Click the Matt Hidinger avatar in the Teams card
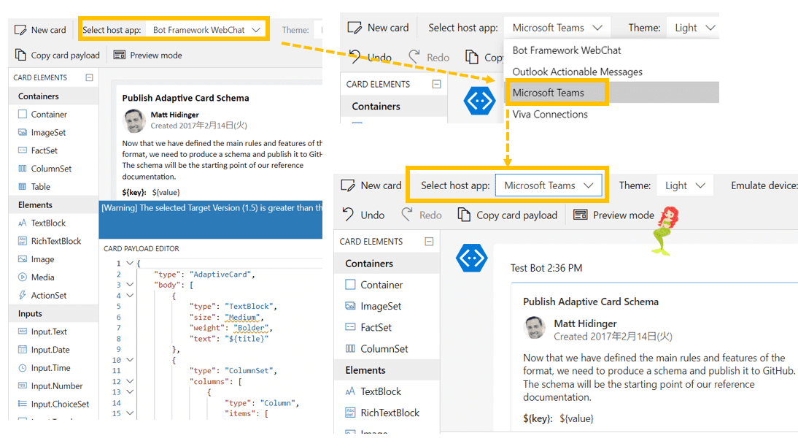The image size is (798, 441). coord(535,328)
